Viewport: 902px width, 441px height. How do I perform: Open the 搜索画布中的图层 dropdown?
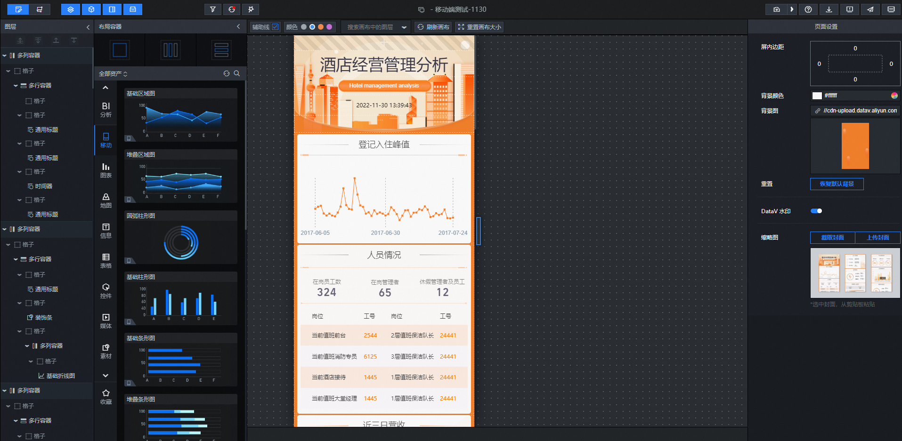pos(376,27)
